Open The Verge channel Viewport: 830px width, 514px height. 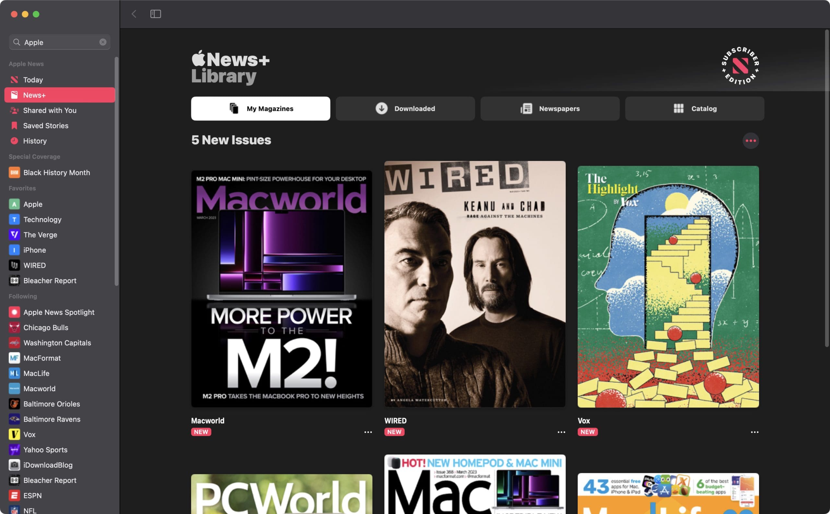60,234
